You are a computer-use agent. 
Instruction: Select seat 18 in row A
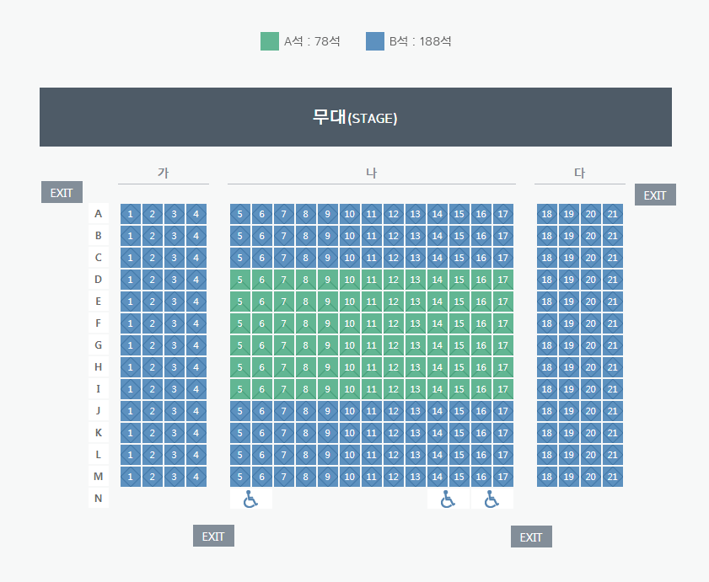tap(546, 214)
